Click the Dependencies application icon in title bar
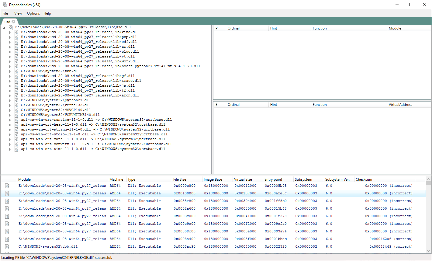The height and width of the screenshot is (261, 432). click(x=5, y=5)
